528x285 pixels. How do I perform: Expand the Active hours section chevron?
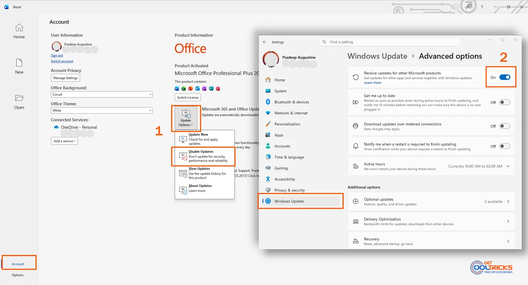click(x=508, y=166)
